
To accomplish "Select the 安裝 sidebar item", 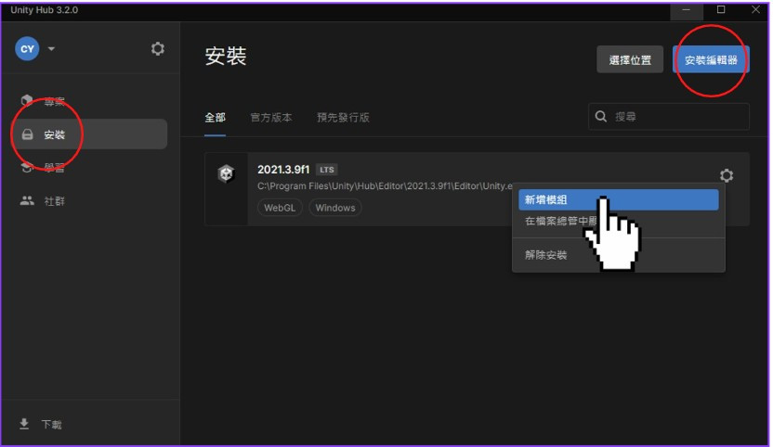I will (x=89, y=134).
